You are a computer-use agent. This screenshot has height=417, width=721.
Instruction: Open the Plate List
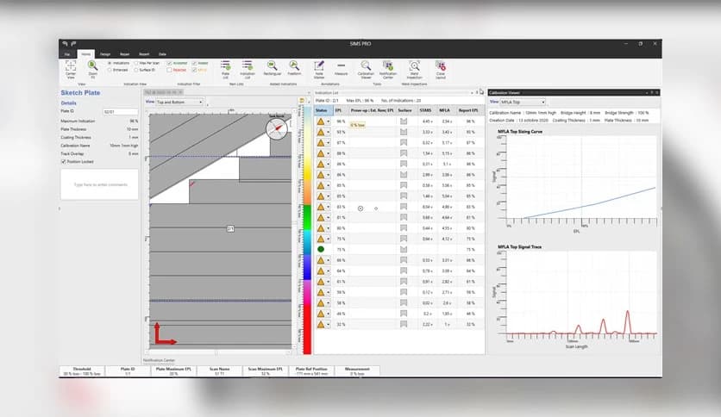point(225,65)
